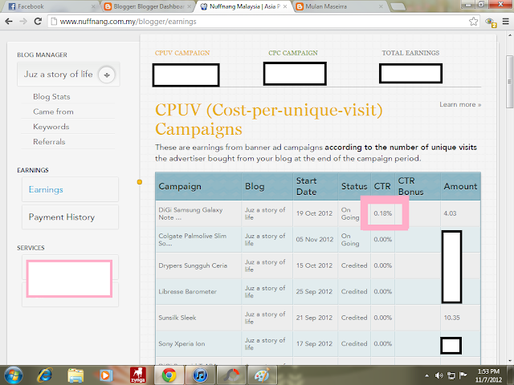
Task: Open iTunes from the taskbar
Action: click(200, 375)
